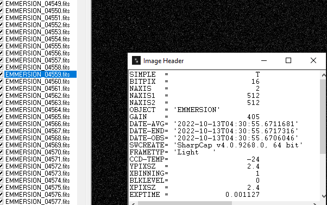Select file EMMERSION_04570.fits
327x205 pixels.
pyautogui.click(x=37, y=152)
